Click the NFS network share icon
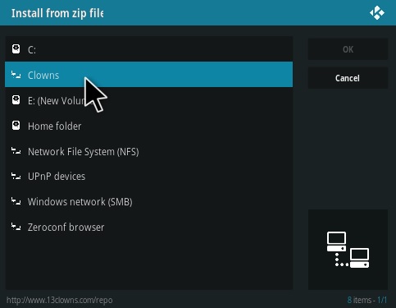396x308 pixels. [16, 151]
